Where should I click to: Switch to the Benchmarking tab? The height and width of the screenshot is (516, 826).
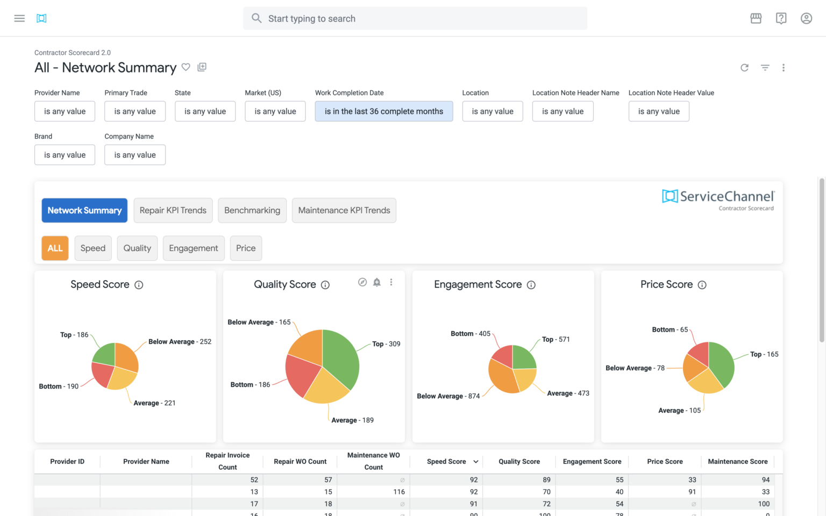[252, 210]
